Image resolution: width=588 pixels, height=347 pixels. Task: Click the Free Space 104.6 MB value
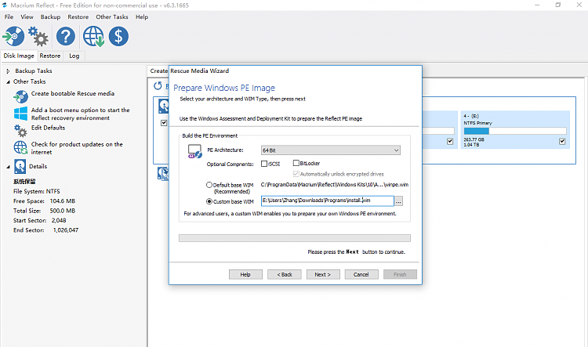[62, 201]
